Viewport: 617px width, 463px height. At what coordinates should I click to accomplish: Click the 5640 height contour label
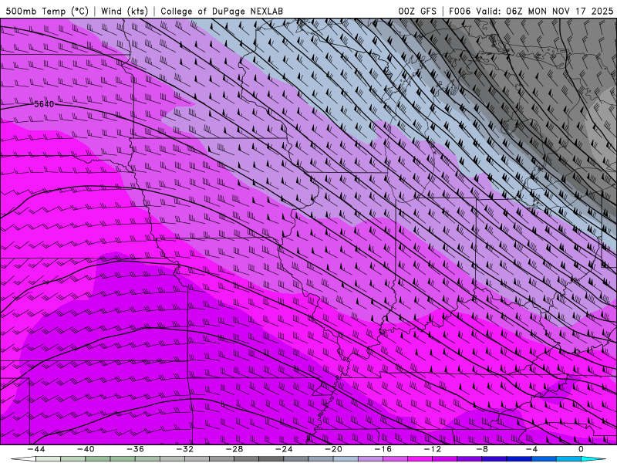44,104
